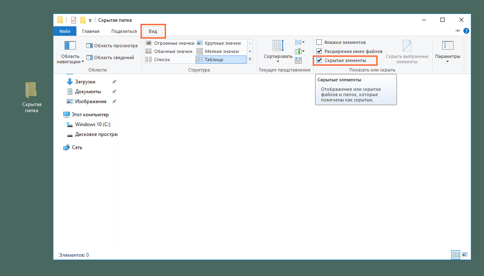Select the Скрытая папка desktop folder
This screenshot has width=484, height=276.
[32, 97]
